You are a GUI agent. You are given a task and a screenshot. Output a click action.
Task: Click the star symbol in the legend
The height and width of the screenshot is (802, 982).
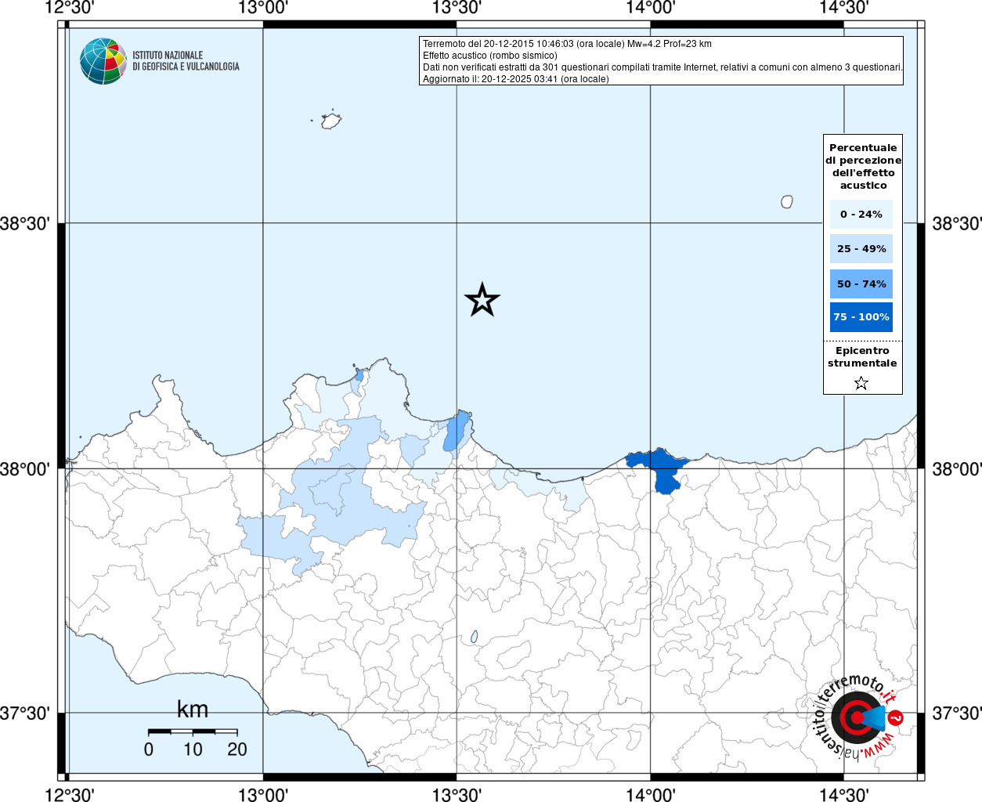point(861,383)
